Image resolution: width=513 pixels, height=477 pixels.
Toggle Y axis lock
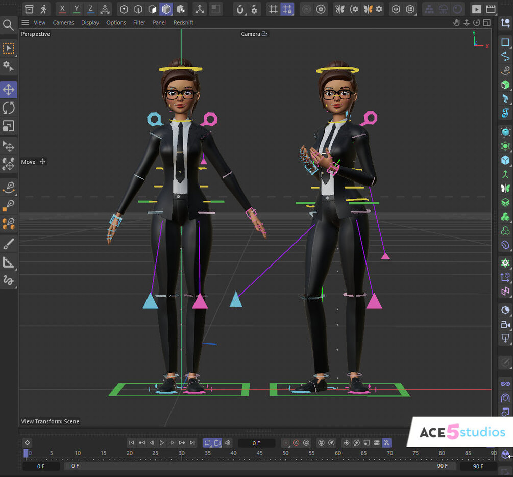click(x=77, y=9)
